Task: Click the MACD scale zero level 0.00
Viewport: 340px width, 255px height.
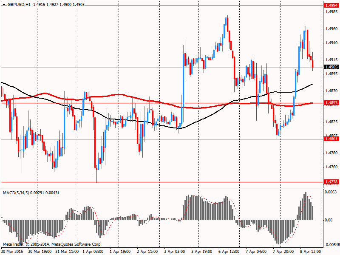Action: [329, 220]
